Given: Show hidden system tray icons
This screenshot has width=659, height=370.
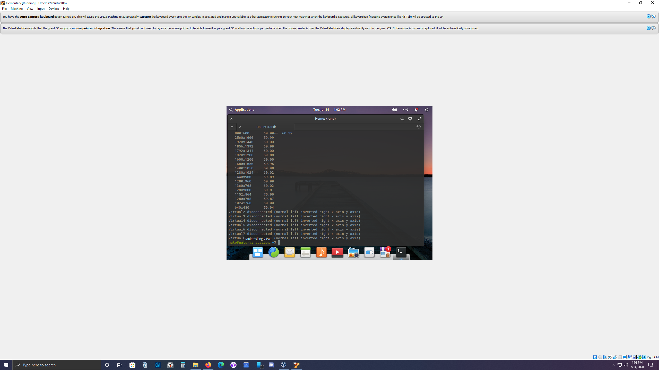Looking at the screenshot, I should coord(613,365).
